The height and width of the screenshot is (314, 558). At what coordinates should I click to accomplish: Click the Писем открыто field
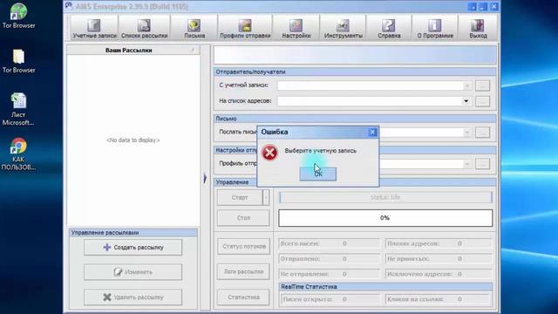[330, 299]
